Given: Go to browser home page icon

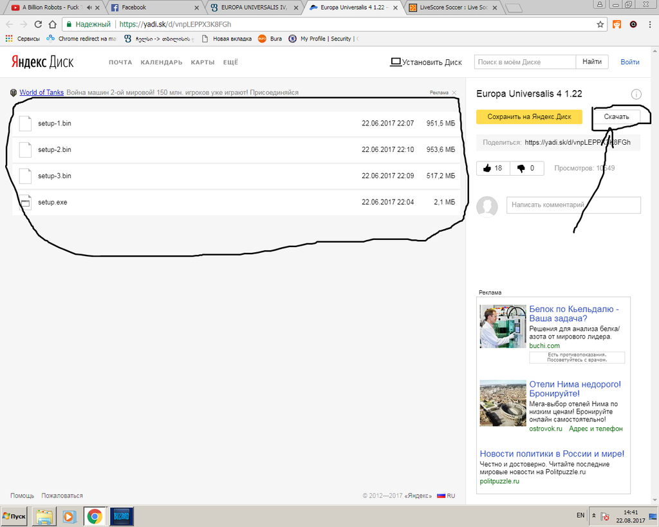Looking at the screenshot, I should tap(53, 24).
